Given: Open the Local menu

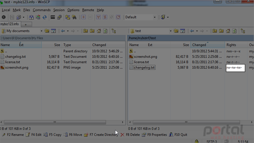Looking at the screenshot, I should [x=6, y=10].
